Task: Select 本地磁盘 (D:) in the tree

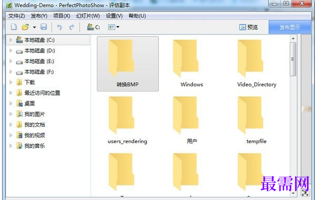Action: pos(40,51)
